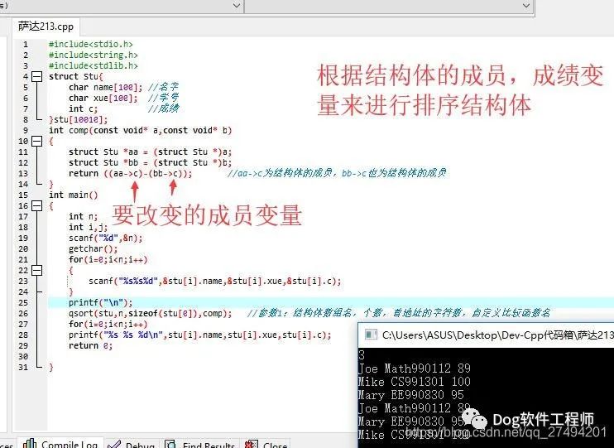
Task: Click the comment after the return on line 13
Action: [x=337, y=173]
